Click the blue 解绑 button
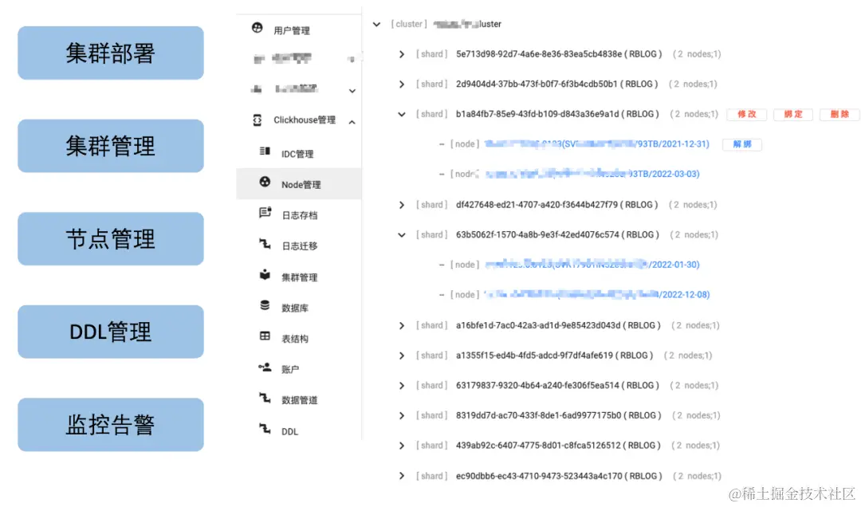861x507 pixels. click(x=742, y=144)
